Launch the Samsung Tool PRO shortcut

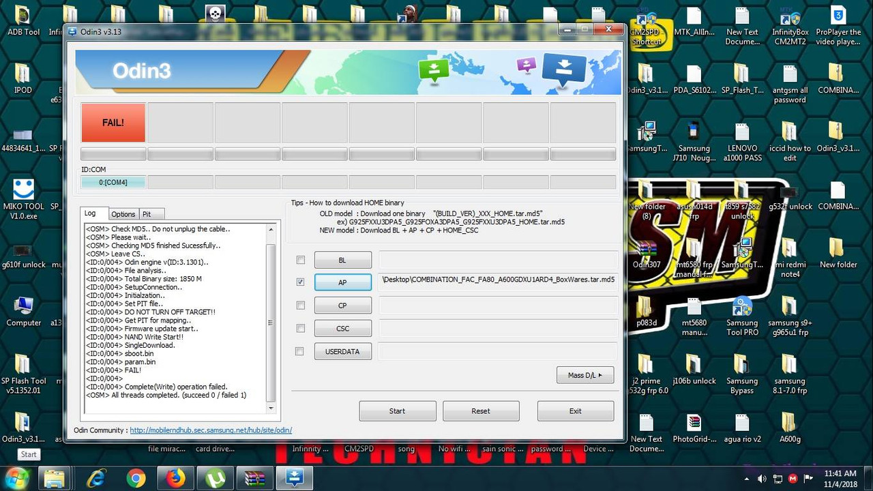[x=742, y=316]
